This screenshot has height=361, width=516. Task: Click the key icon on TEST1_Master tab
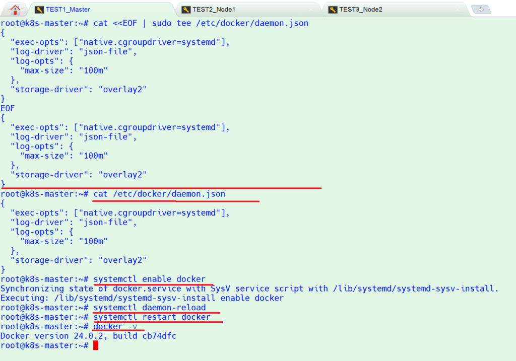(x=39, y=10)
